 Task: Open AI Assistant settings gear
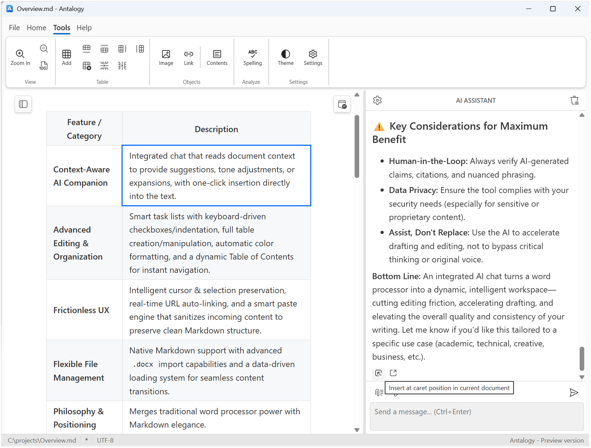(x=377, y=100)
